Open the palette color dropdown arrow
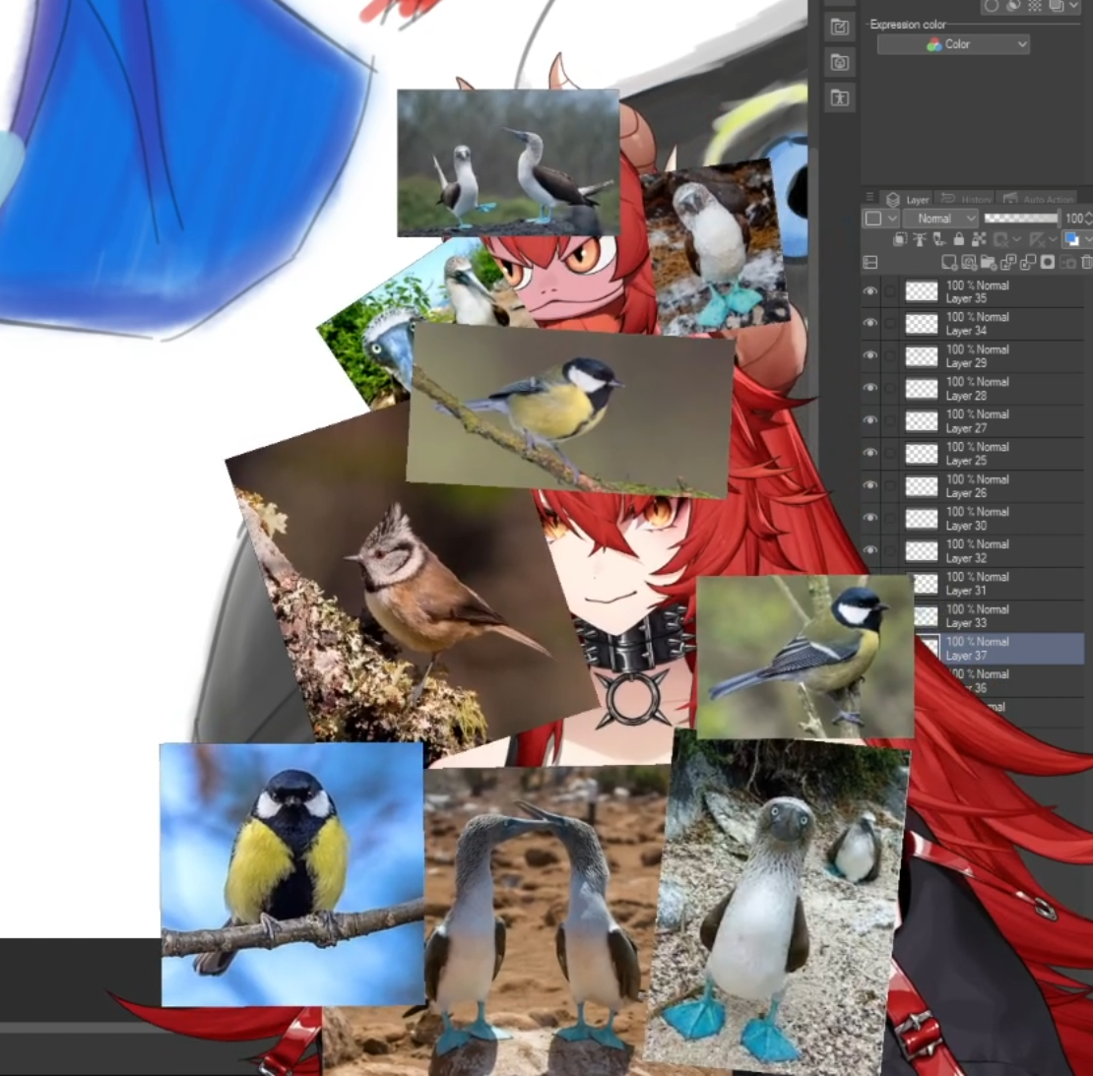1093x1076 pixels. click(x=892, y=219)
